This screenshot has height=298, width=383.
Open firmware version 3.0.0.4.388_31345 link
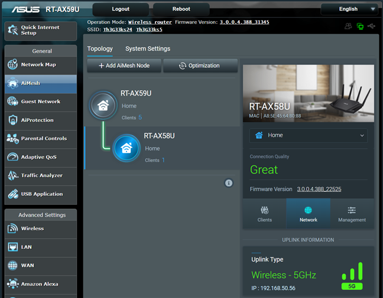244,22
